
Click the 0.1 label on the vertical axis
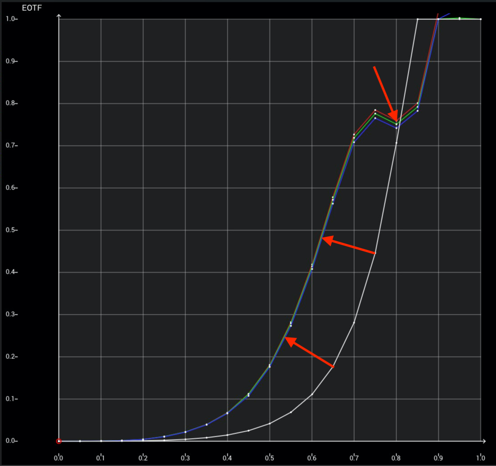tap(11, 399)
